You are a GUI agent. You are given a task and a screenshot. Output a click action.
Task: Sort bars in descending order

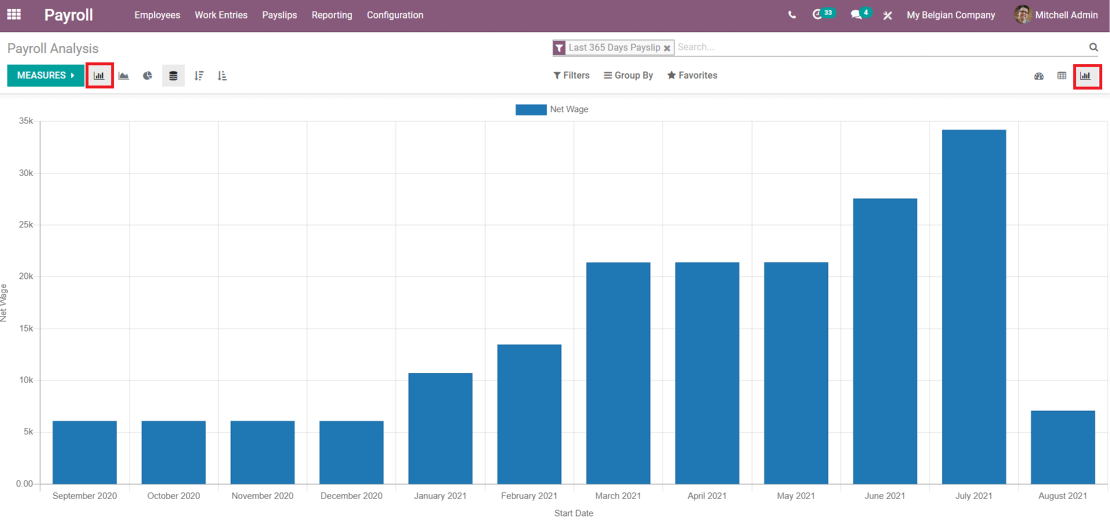click(199, 75)
